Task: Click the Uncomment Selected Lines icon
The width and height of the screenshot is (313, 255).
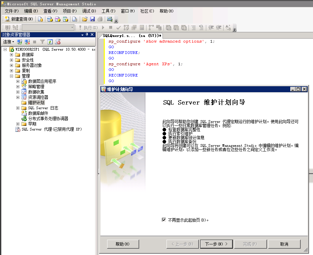Action: (x=201, y=28)
